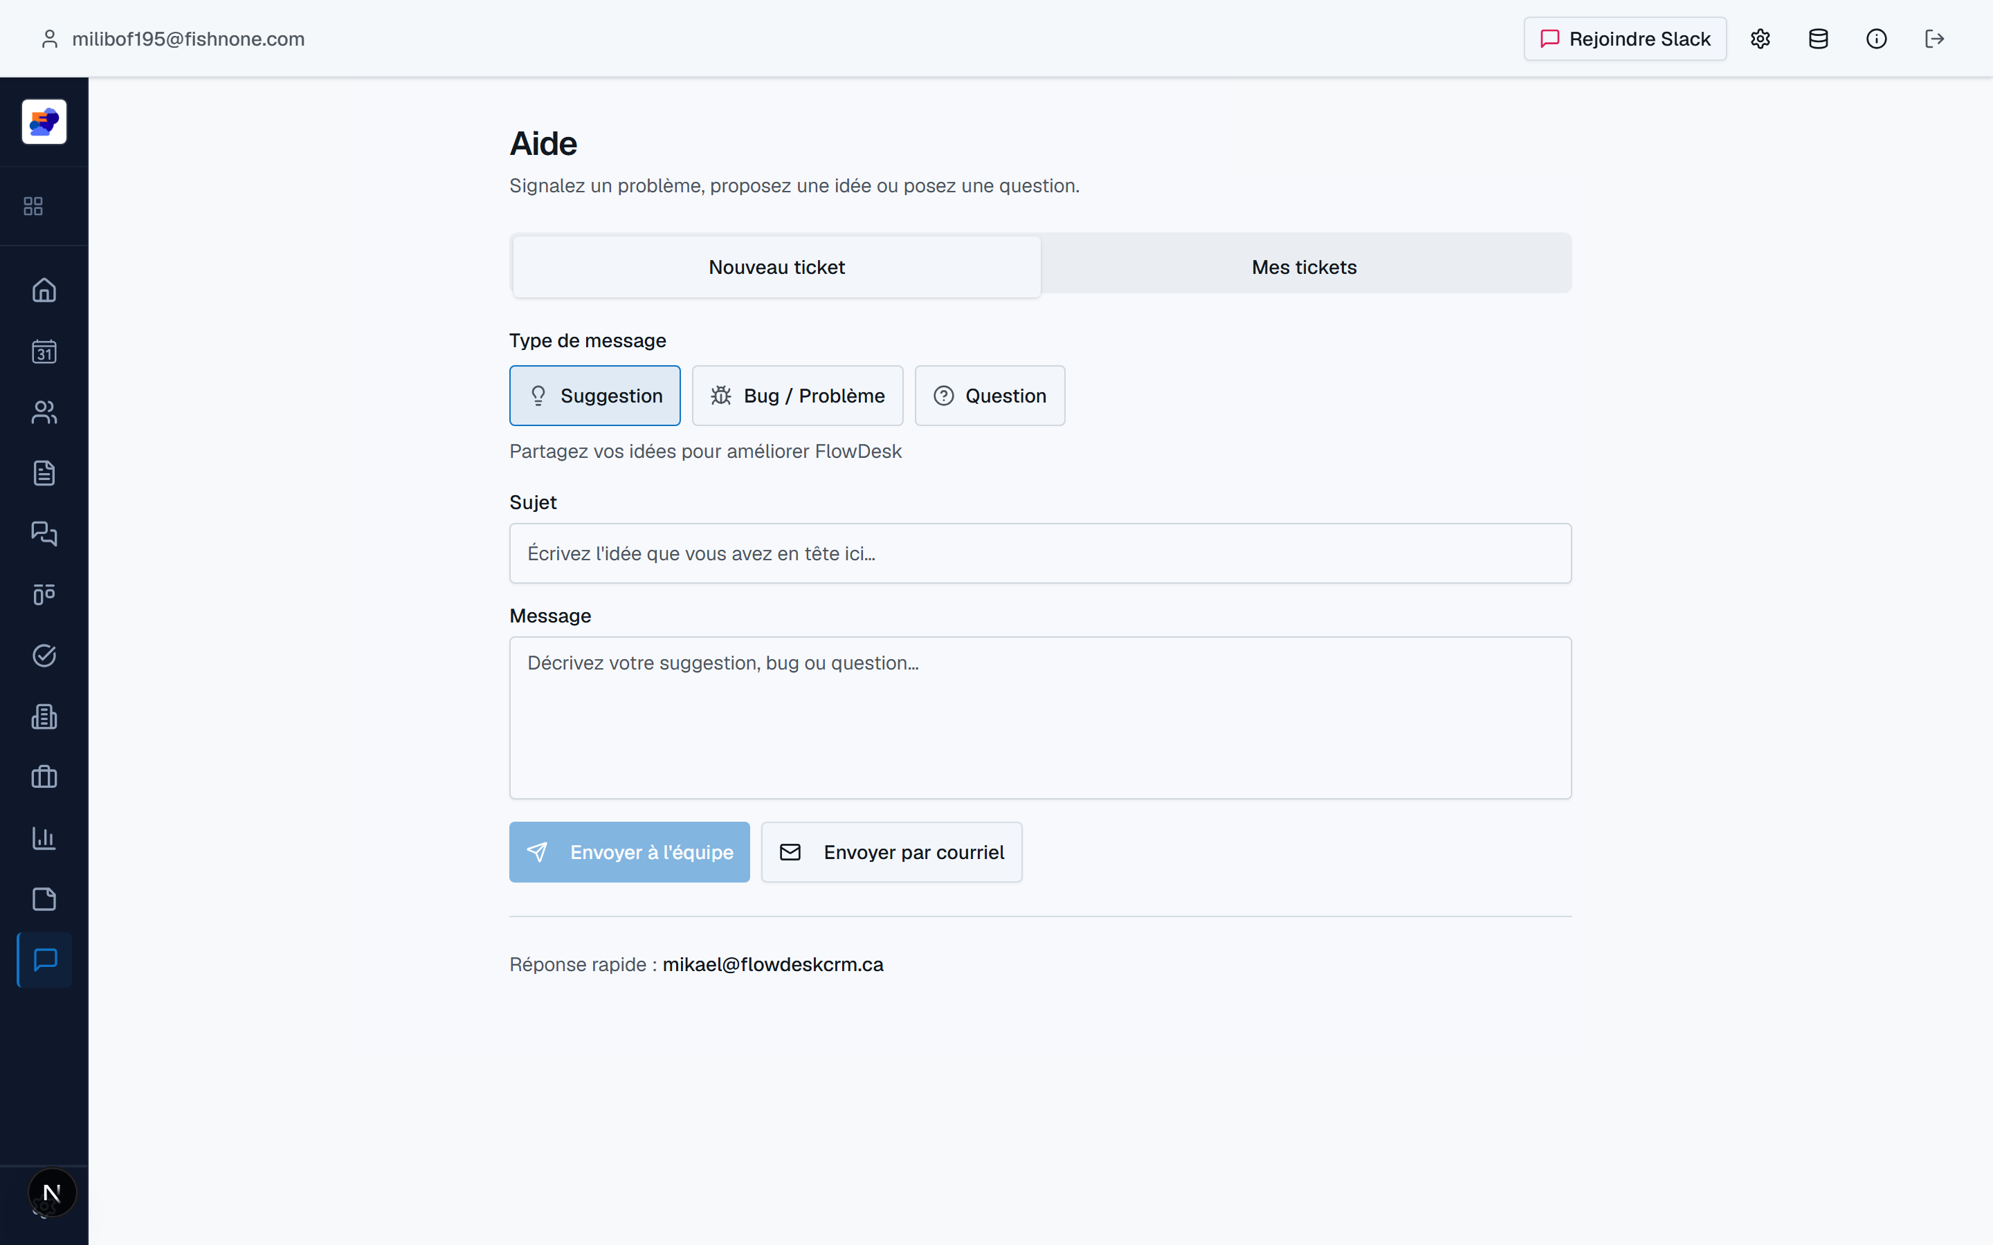Click the Partagez vos idées helper text
Screen dimensions: 1993x1245
tap(706, 451)
